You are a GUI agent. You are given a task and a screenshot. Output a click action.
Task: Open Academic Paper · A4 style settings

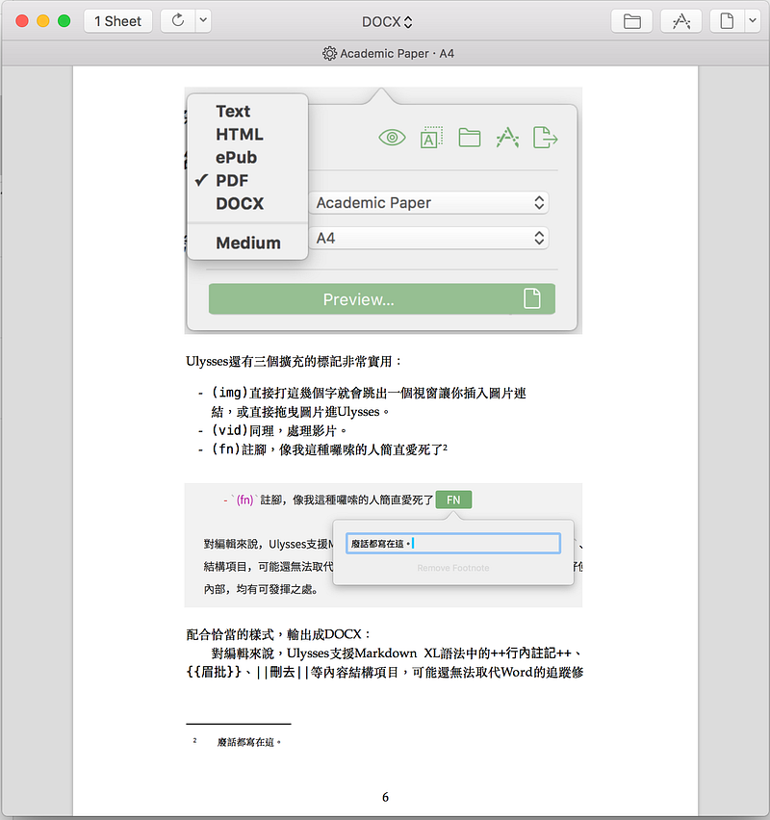(x=388, y=54)
